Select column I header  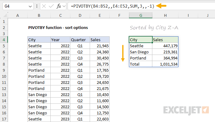[x=188, y=15]
